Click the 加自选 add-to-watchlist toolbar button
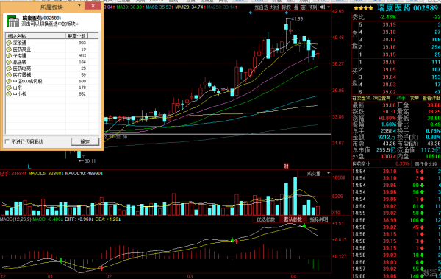 point(261,7)
